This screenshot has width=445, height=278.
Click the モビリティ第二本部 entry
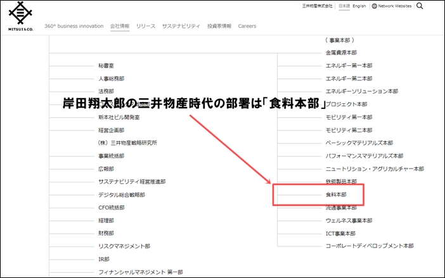pyautogui.click(x=349, y=130)
